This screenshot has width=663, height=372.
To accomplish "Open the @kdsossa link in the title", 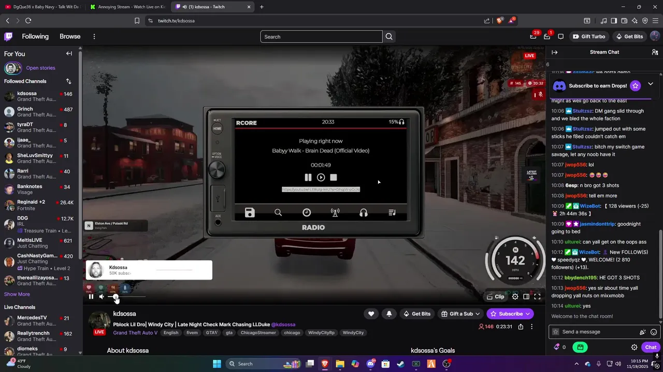I will [283, 324].
